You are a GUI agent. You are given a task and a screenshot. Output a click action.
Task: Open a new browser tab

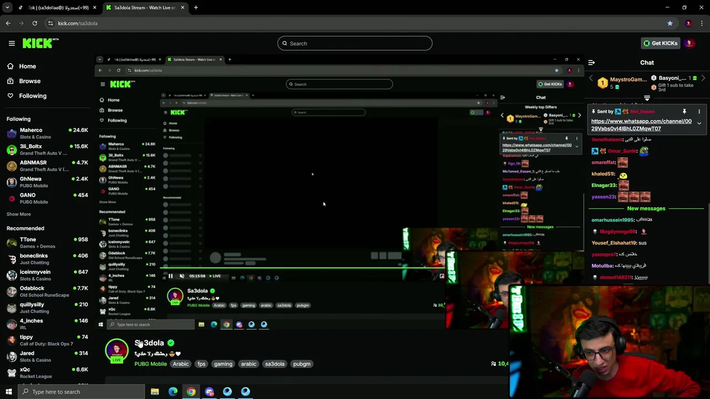coord(196,8)
